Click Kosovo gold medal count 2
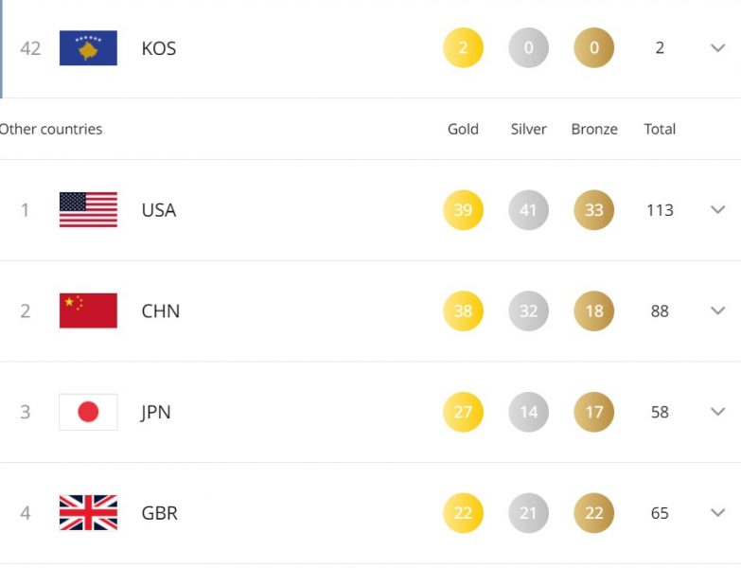This screenshot has height=568, width=741. 463,48
